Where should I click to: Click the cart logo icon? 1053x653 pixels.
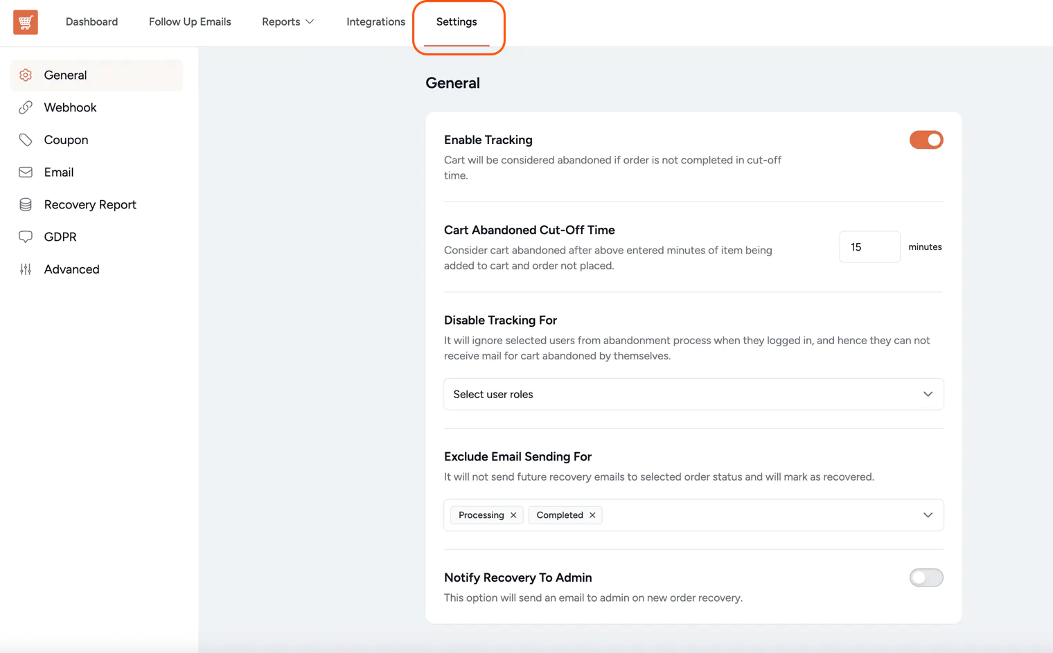pos(25,21)
